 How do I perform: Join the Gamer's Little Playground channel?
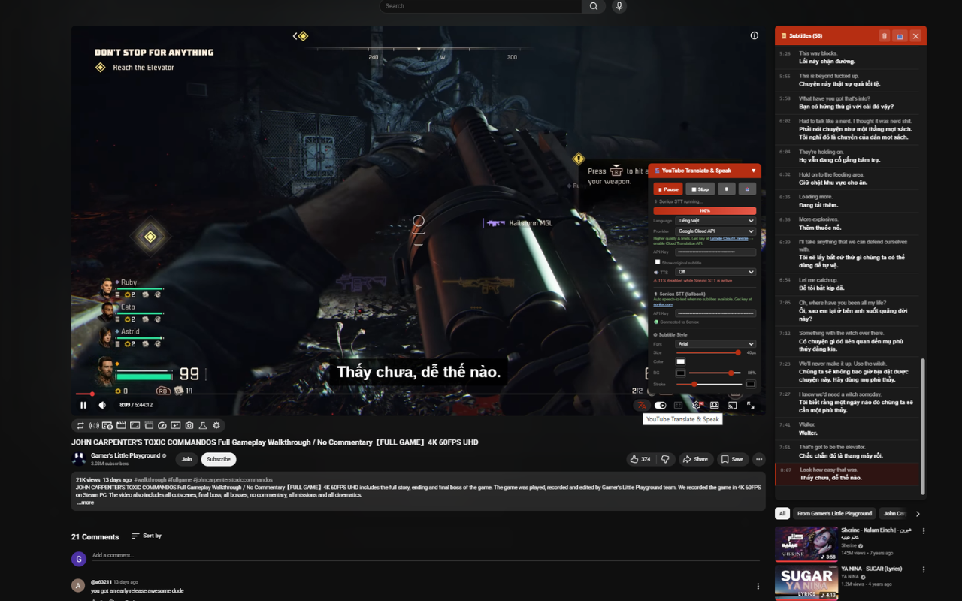point(186,459)
